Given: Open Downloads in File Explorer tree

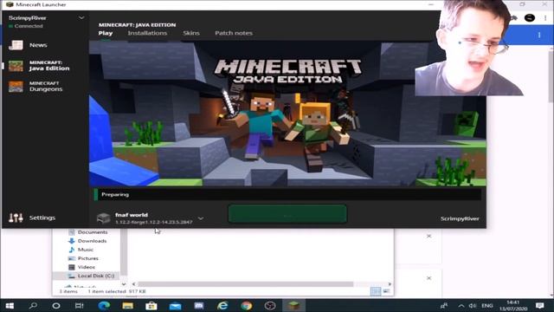Looking at the screenshot, I should pos(92,241).
